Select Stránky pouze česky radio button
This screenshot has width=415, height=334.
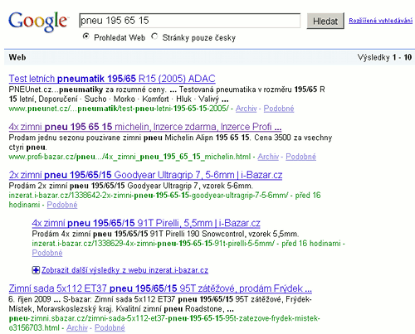(154, 36)
